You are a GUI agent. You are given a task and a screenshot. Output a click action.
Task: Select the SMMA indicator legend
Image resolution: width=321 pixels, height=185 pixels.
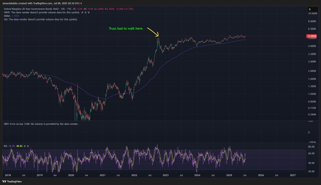pos(9,16)
